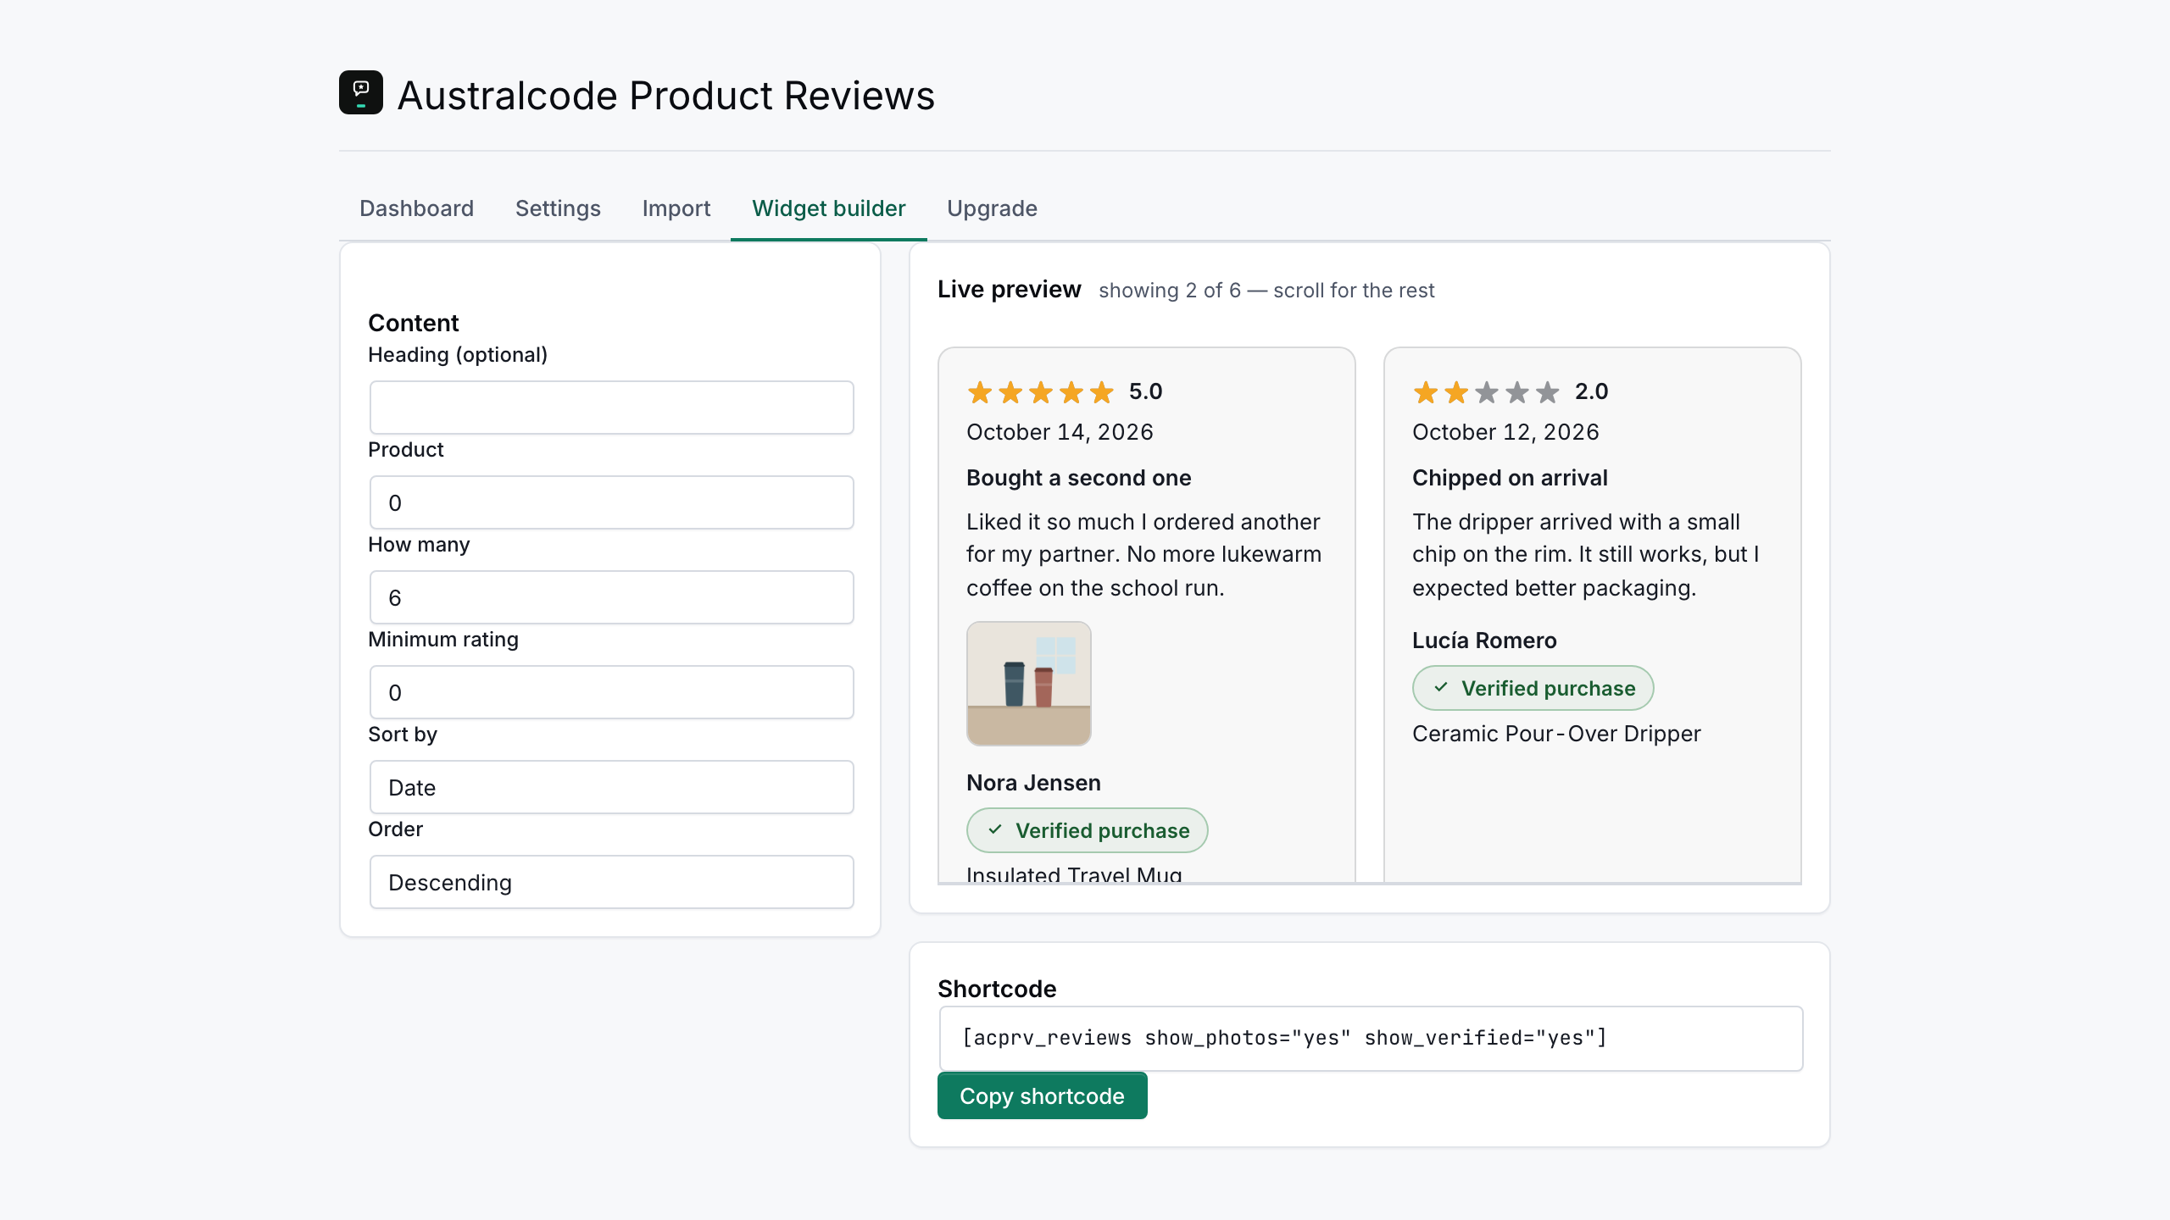Image resolution: width=2170 pixels, height=1220 pixels.
Task: Open the Upgrade tab
Action: point(992,208)
